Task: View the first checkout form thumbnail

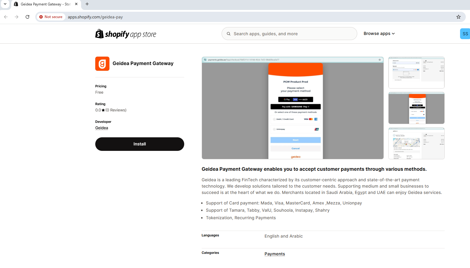Action: tap(416, 73)
